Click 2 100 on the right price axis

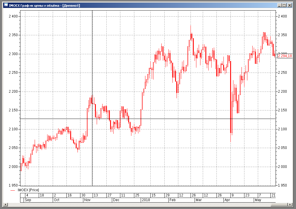pos(282,129)
